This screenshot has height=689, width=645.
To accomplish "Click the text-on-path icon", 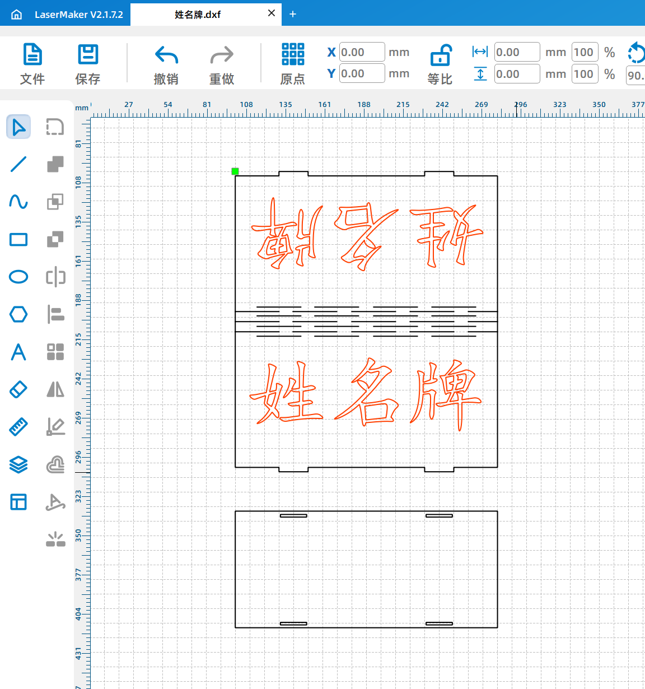I will tap(55, 502).
